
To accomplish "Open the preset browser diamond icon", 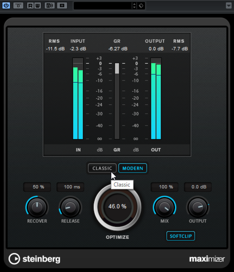I will (141, 6).
